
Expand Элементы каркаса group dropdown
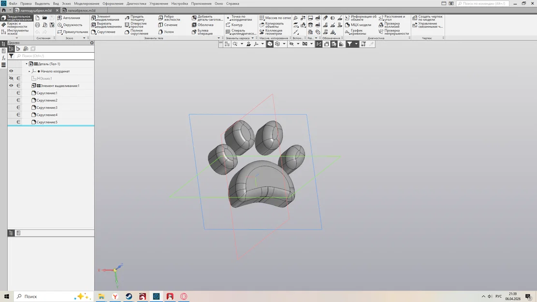coord(253,38)
